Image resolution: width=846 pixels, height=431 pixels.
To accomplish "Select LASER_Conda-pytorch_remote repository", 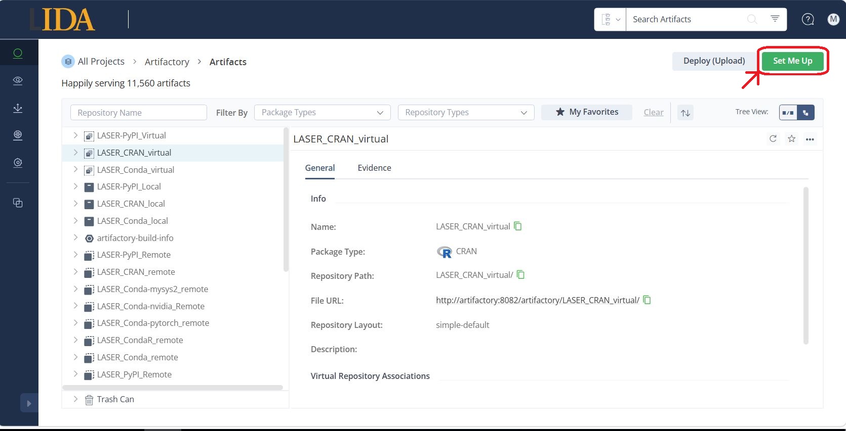I will click(153, 323).
